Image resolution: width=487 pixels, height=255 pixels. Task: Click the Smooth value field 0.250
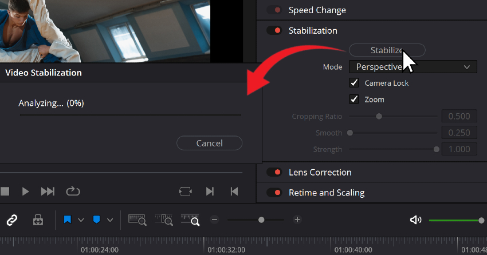pos(459,133)
